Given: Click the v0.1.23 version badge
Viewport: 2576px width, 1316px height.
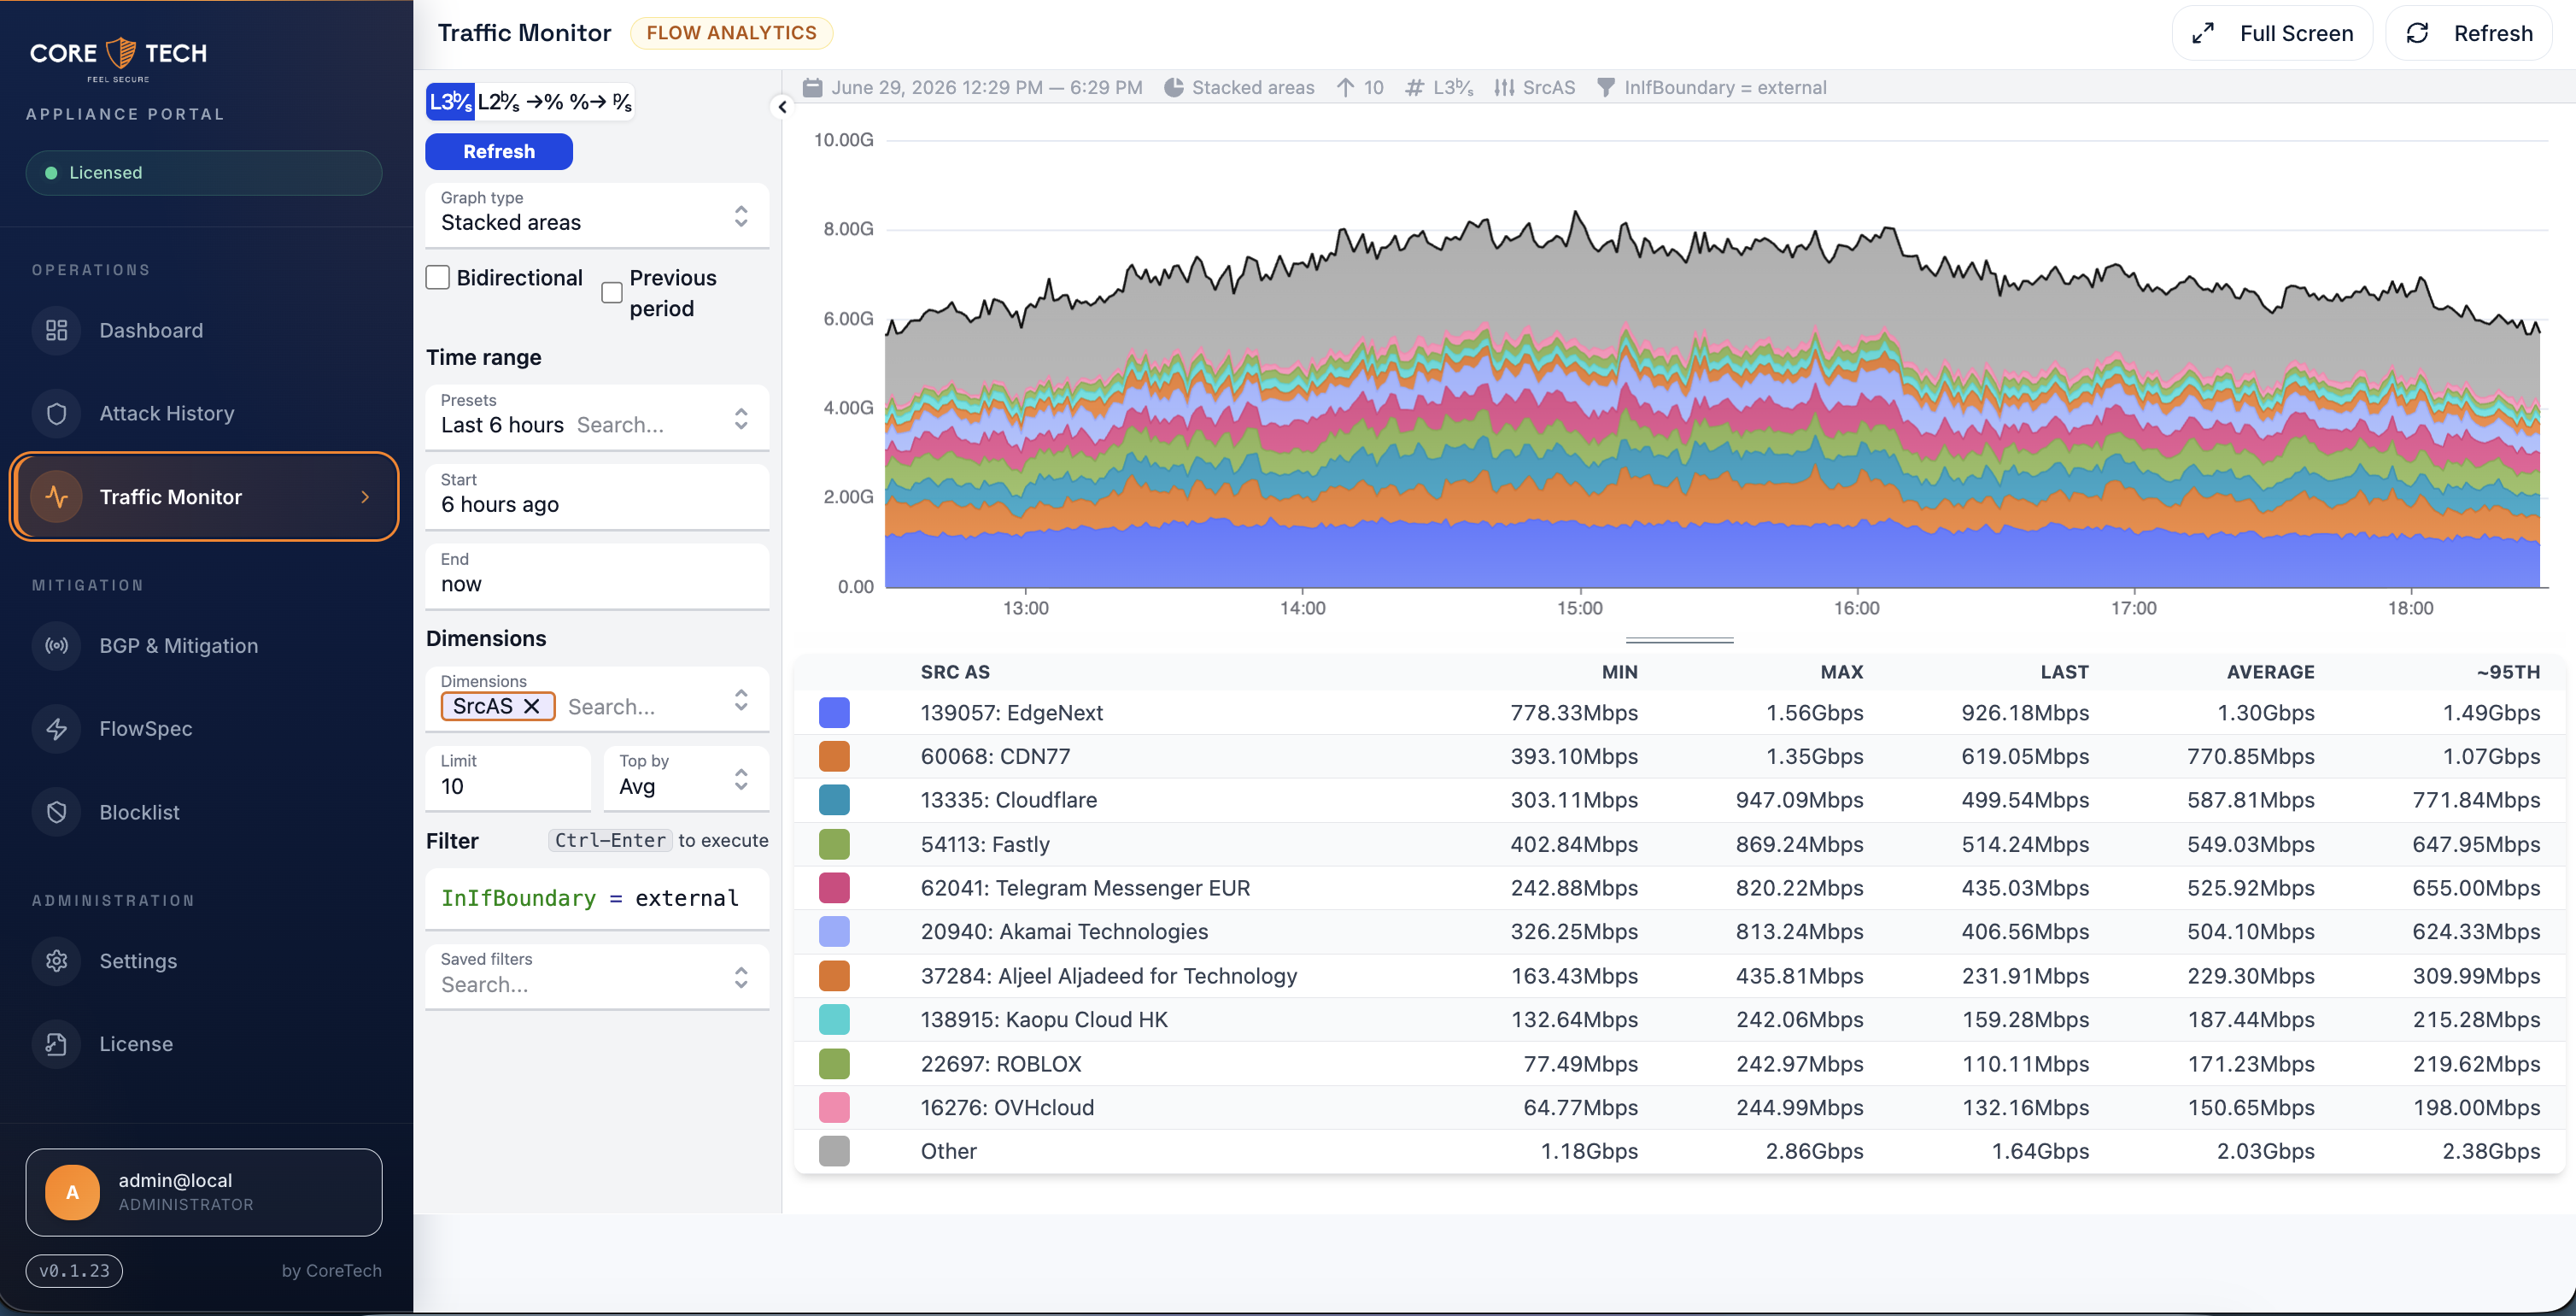Looking at the screenshot, I should [74, 1270].
